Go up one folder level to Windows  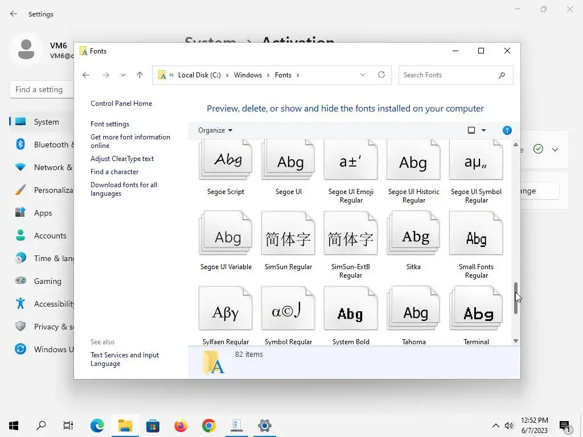(139, 75)
